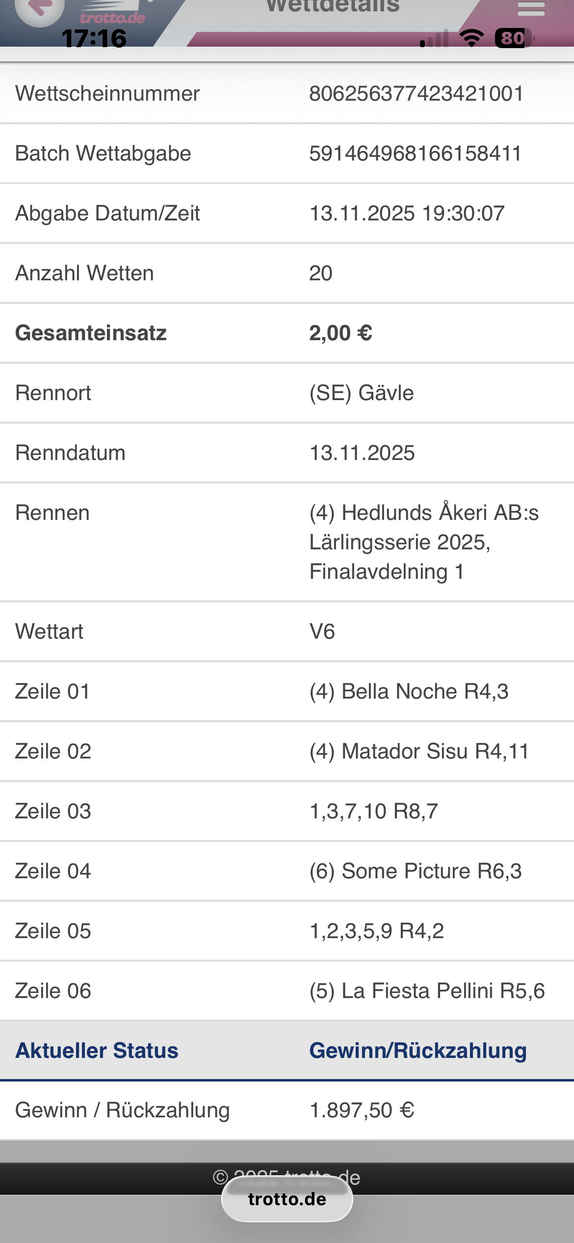Tap the Wettart V6 value
The height and width of the screenshot is (1243, 574).
[322, 631]
